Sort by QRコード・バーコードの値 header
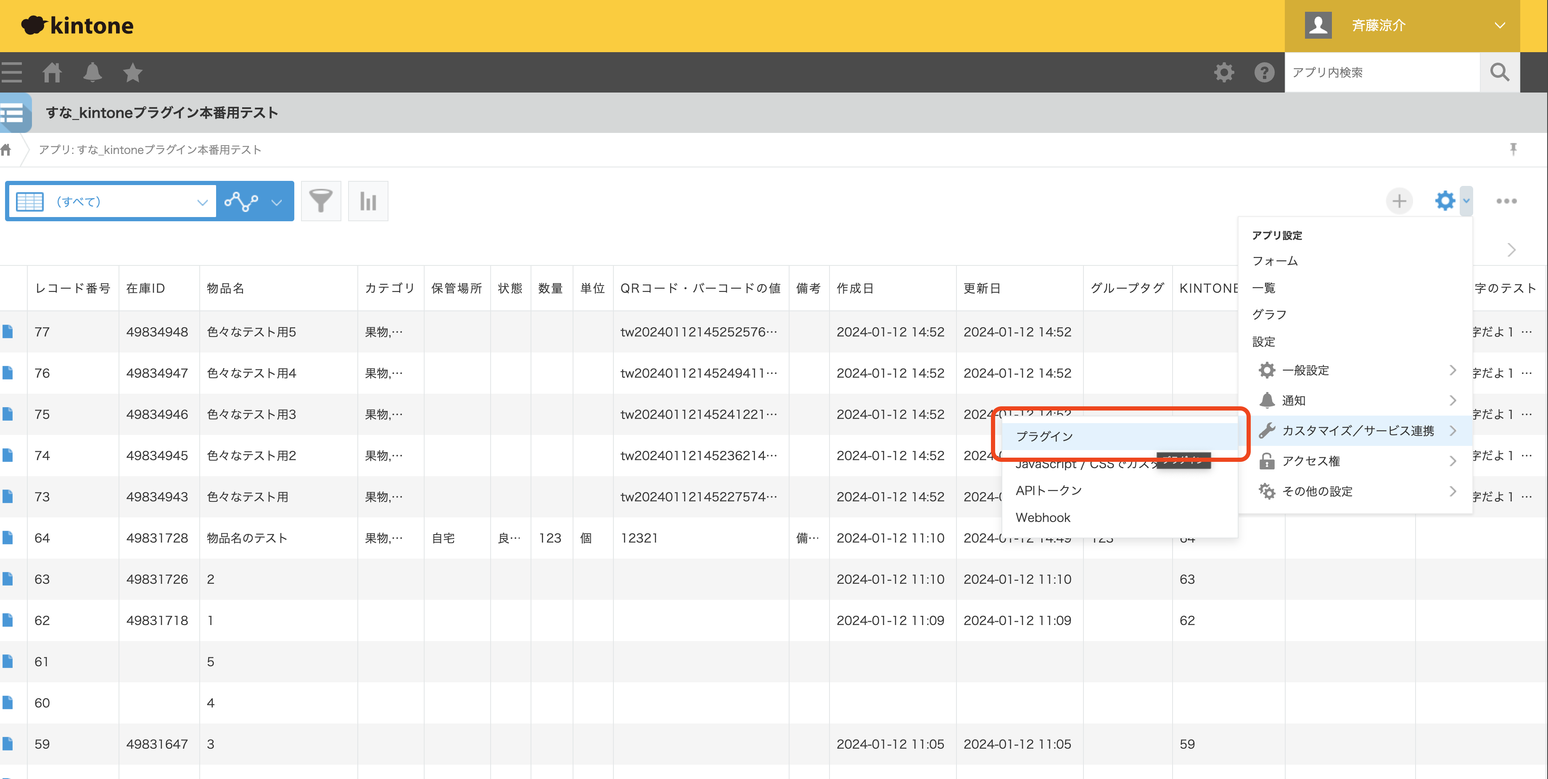Viewport: 1548px width, 779px height. [x=700, y=288]
